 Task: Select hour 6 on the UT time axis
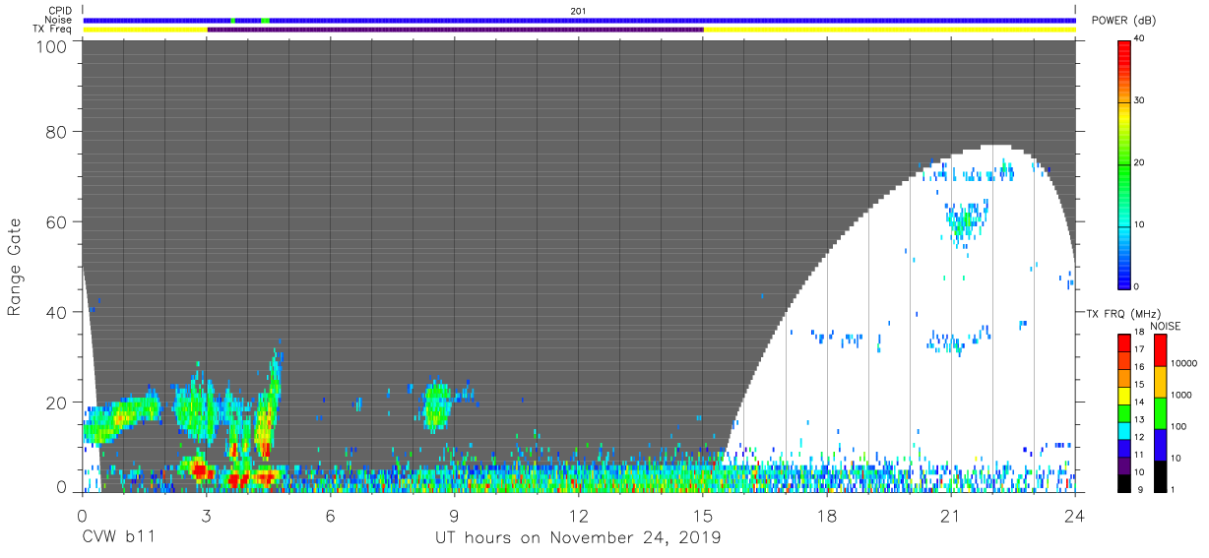point(330,516)
